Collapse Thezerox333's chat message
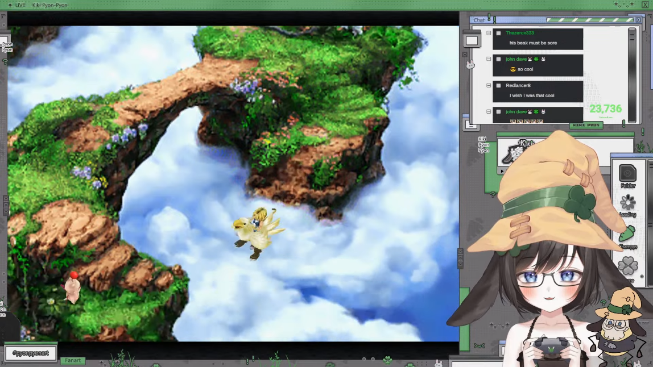 pos(489,33)
